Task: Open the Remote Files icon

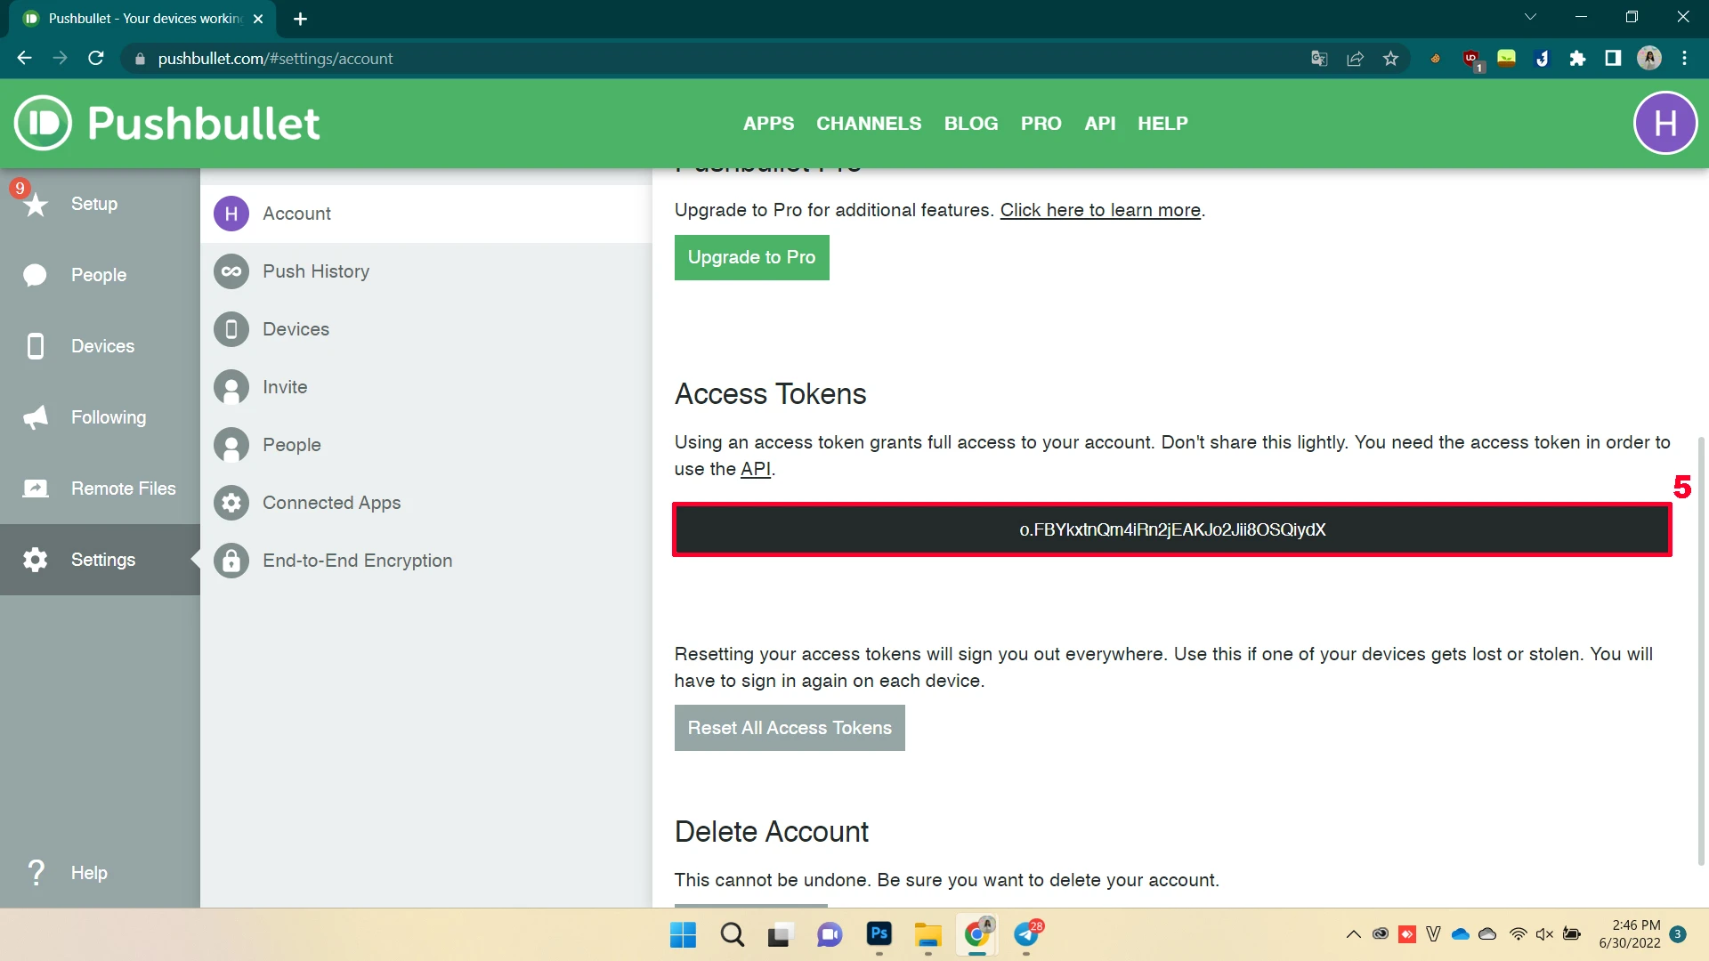Action: tap(35, 489)
